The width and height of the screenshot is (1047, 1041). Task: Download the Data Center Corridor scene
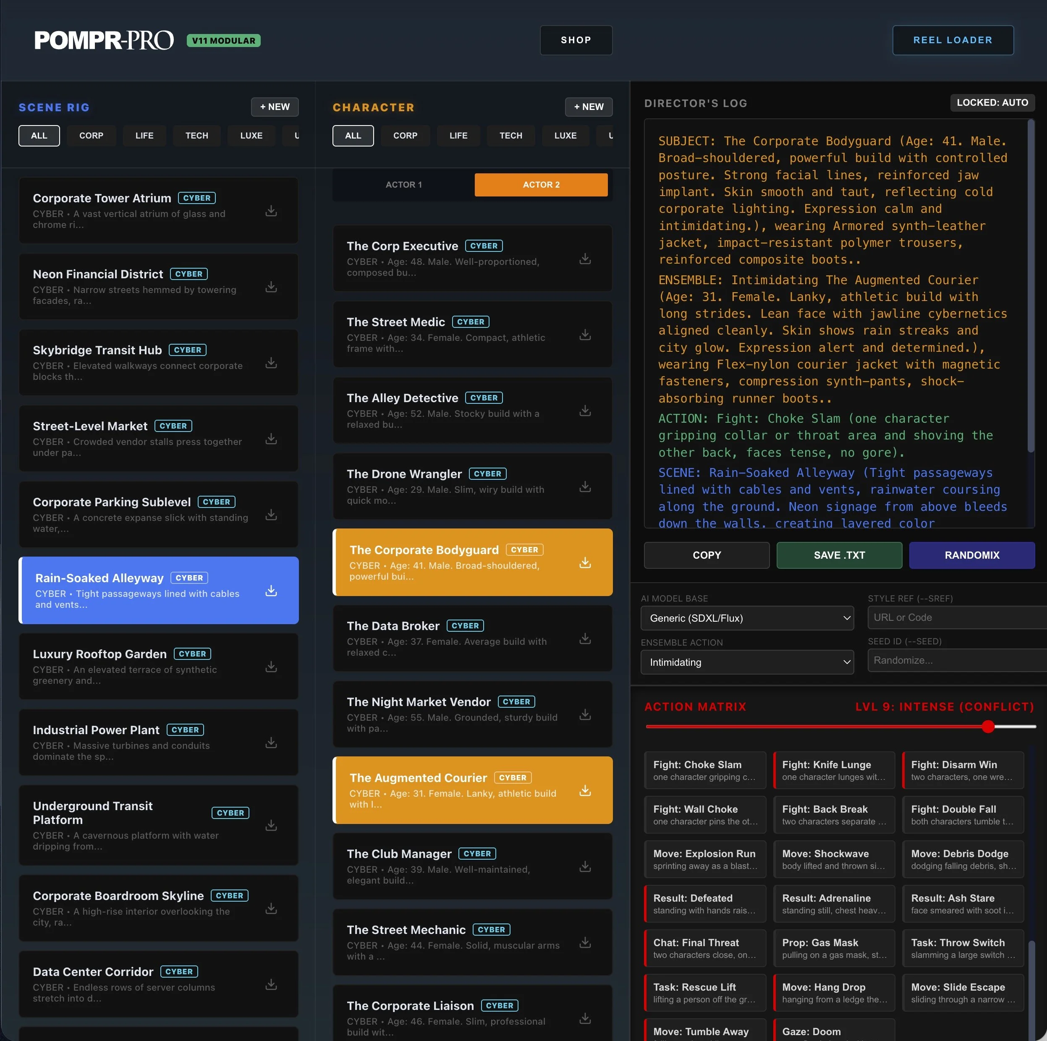(x=271, y=984)
